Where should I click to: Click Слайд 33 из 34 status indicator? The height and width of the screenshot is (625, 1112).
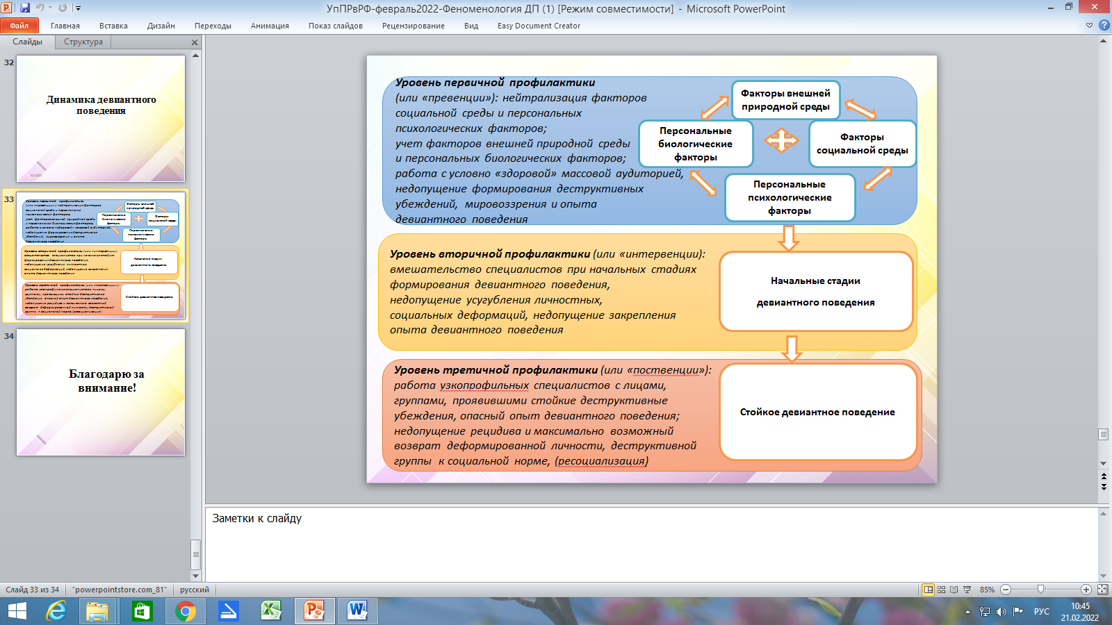coord(33,590)
